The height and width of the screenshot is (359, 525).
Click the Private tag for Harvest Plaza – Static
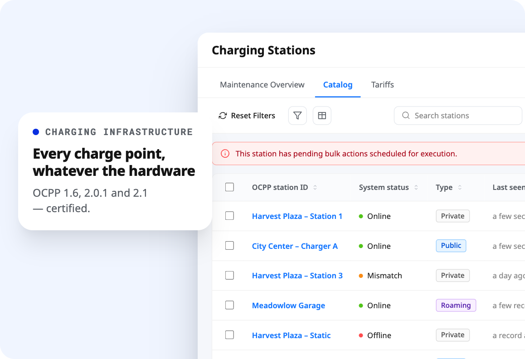452,335
